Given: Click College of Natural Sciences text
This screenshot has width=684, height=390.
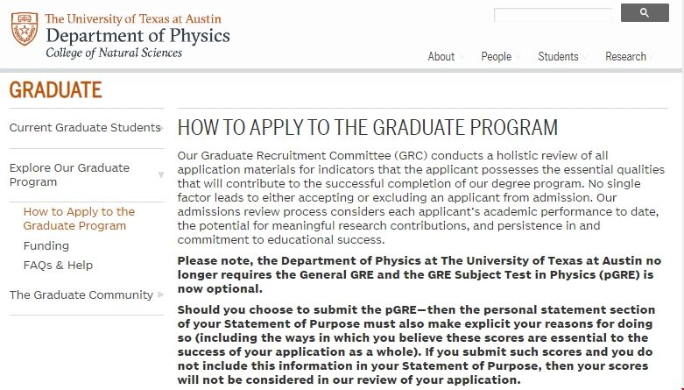Looking at the screenshot, I should (x=114, y=53).
